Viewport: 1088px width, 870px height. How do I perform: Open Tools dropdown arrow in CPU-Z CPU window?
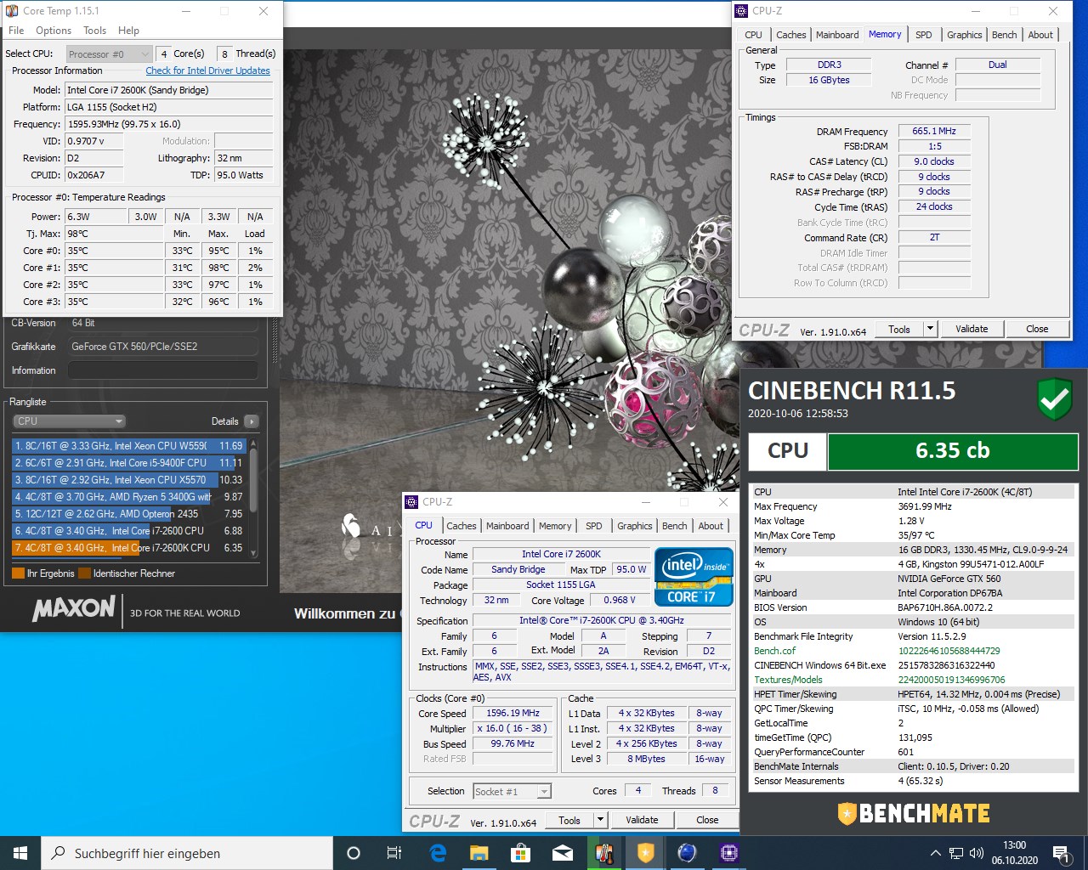point(600,820)
